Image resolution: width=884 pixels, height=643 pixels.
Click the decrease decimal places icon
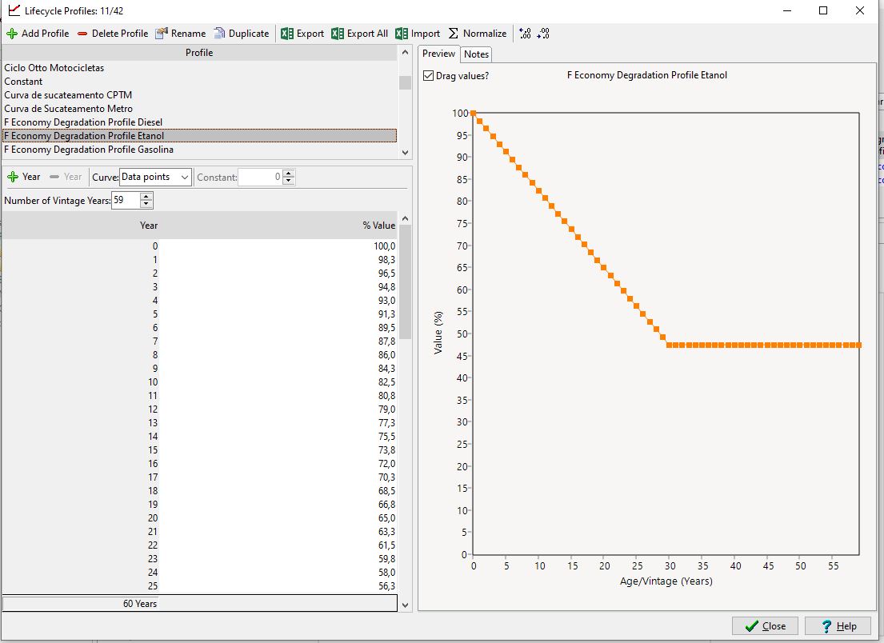[x=543, y=34]
